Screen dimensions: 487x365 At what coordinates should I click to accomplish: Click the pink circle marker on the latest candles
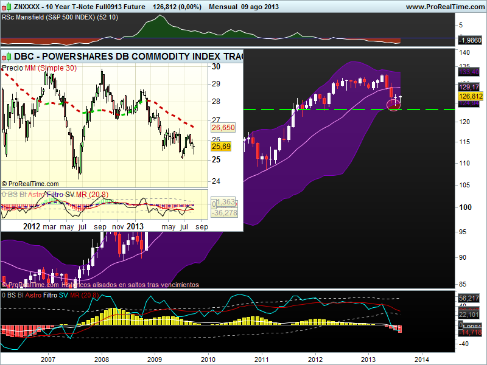(394, 105)
